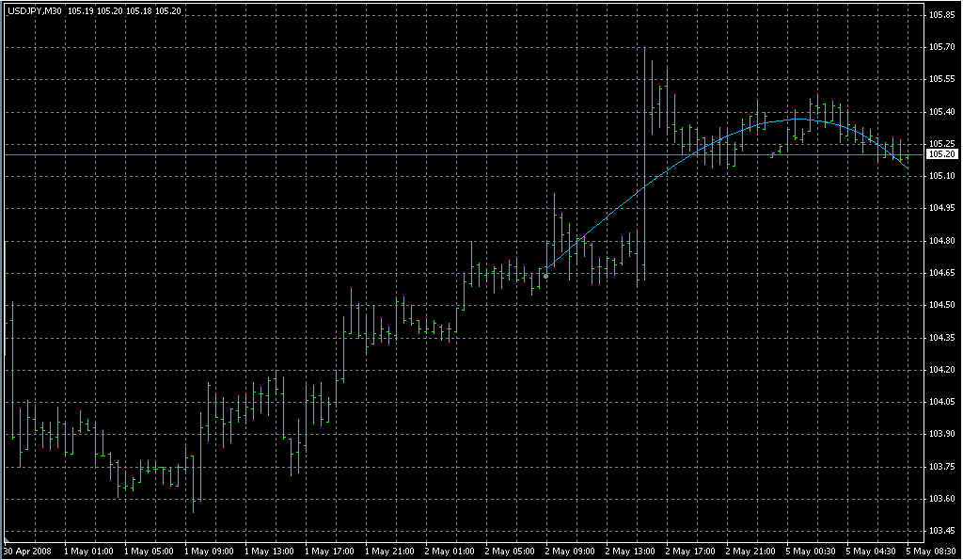This screenshot has height=560, width=963.
Task: Click the 1 May 09:00 time label
Action: click(208, 551)
